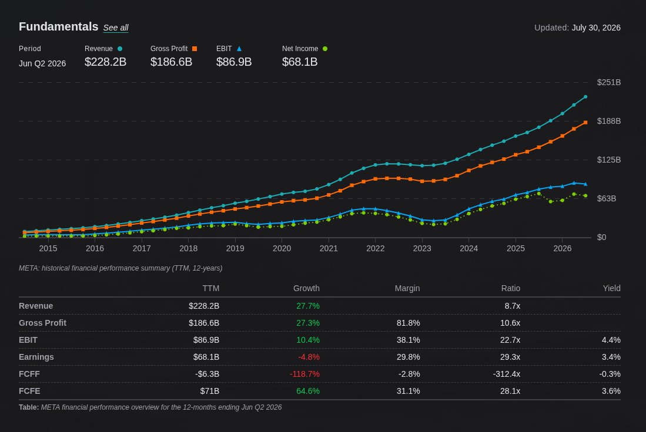
Task: Click the Margin column header
Action: pos(407,288)
